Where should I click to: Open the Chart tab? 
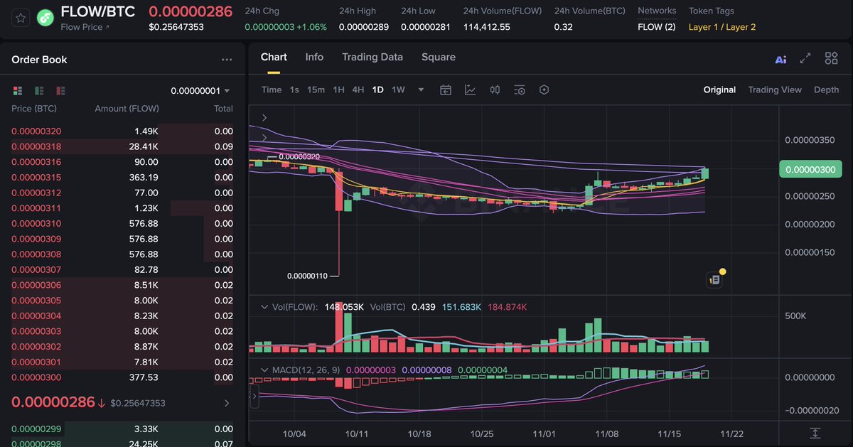[274, 57]
